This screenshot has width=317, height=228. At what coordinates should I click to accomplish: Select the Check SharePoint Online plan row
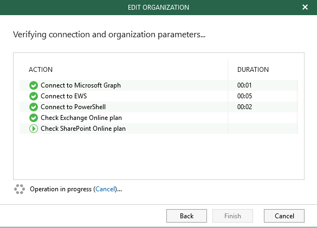[x=158, y=129]
